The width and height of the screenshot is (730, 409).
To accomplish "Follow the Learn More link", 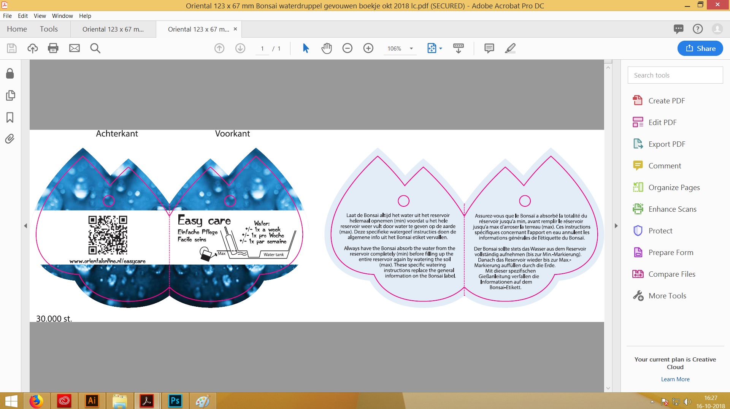I will [675, 379].
